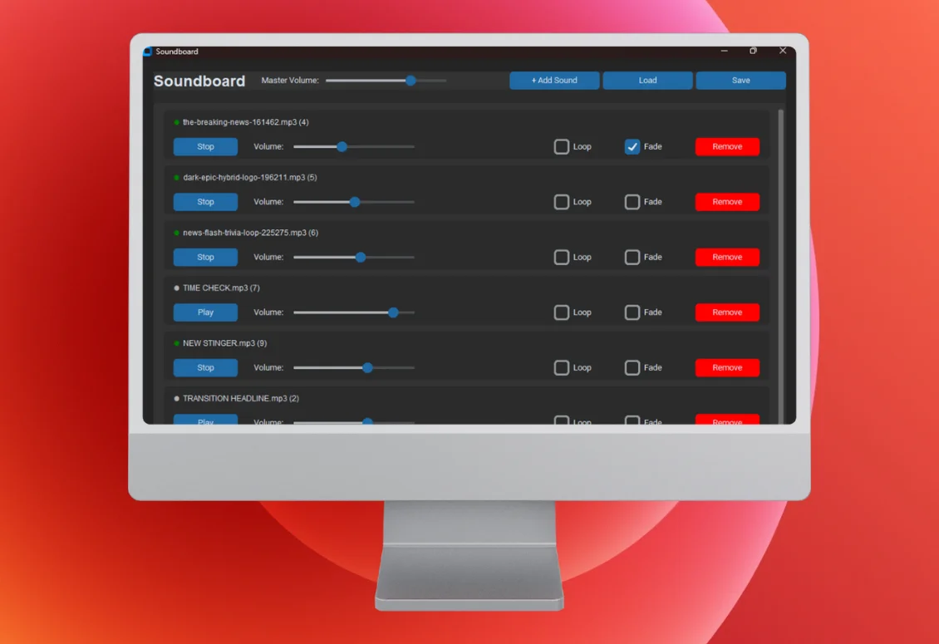
Task: Click the volume slider handle for news-flash-trivia-loop-225275.mp3
Action: 360,257
